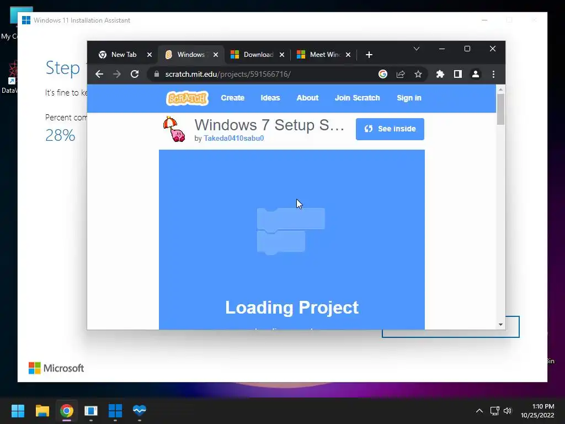Open Windows Start menu

tap(18, 411)
